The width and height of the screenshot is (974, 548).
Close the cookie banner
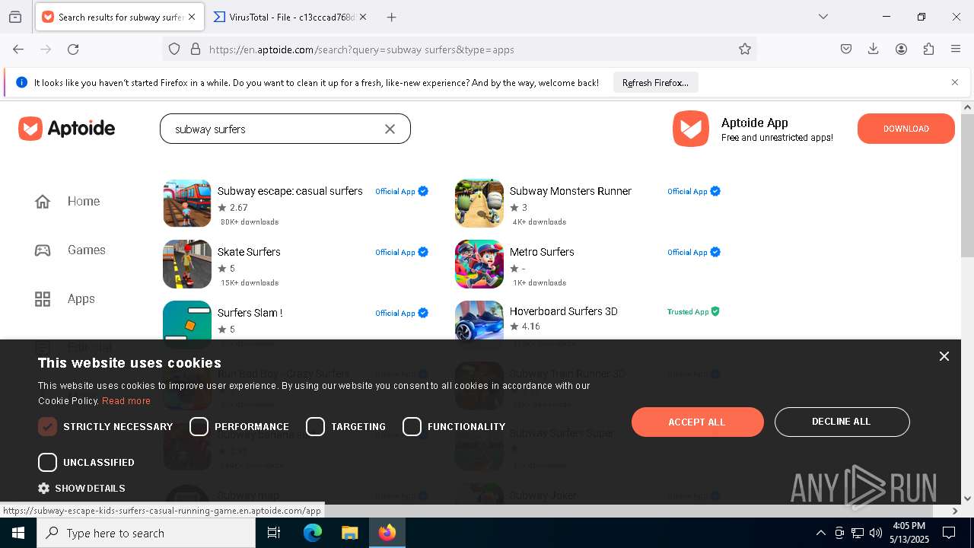tap(944, 356)
